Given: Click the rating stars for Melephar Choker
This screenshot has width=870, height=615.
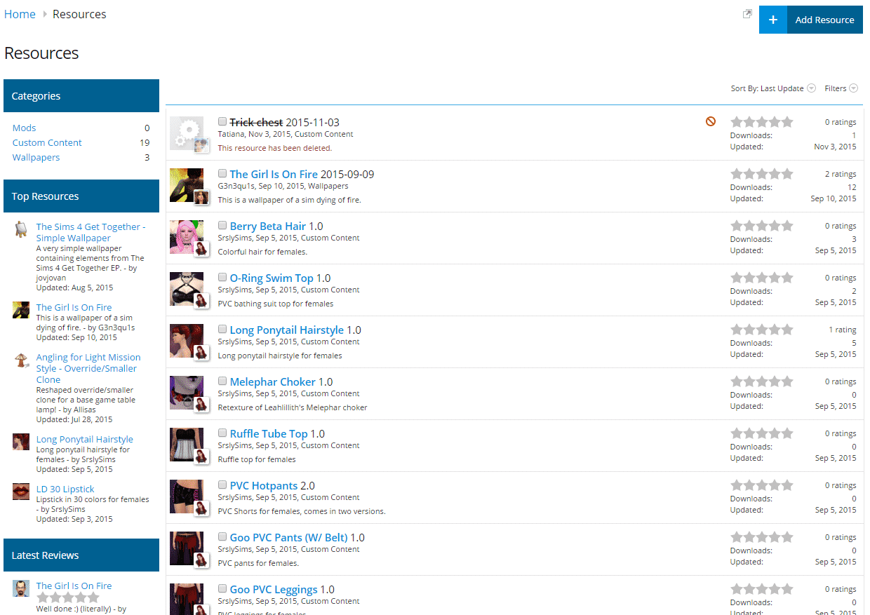Looking at the screenshot, I should pos(761,381).
